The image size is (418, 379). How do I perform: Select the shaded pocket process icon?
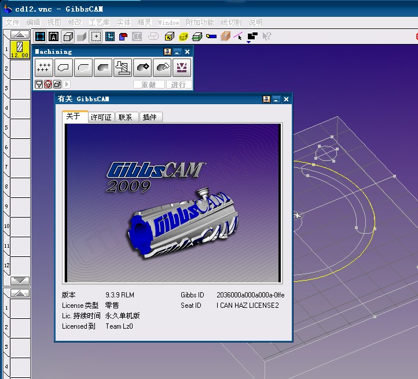(x=103, y=68)
